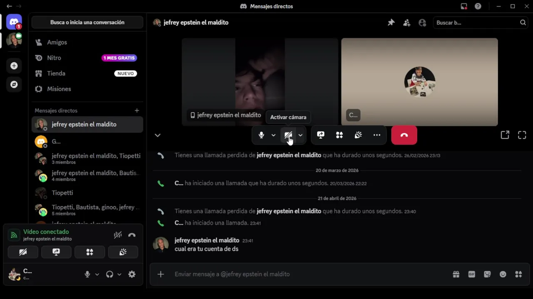Click the Buscar search field
This screenshot has width=533, height=299.
coord(481,23)
